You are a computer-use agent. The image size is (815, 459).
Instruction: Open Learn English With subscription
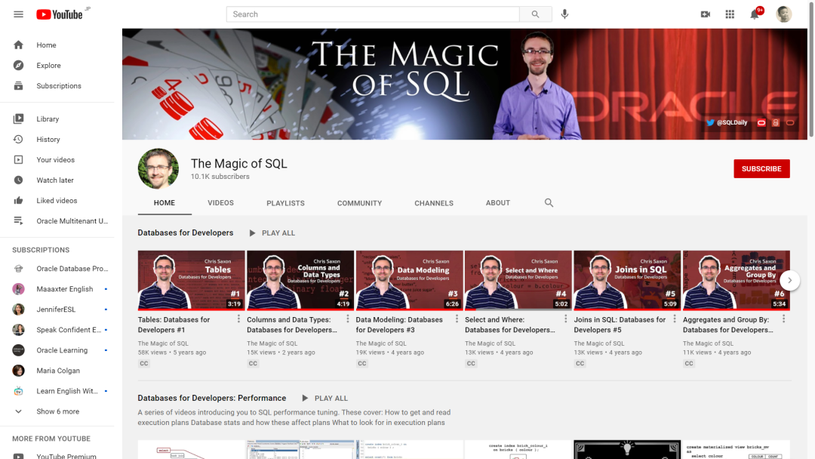57,391
